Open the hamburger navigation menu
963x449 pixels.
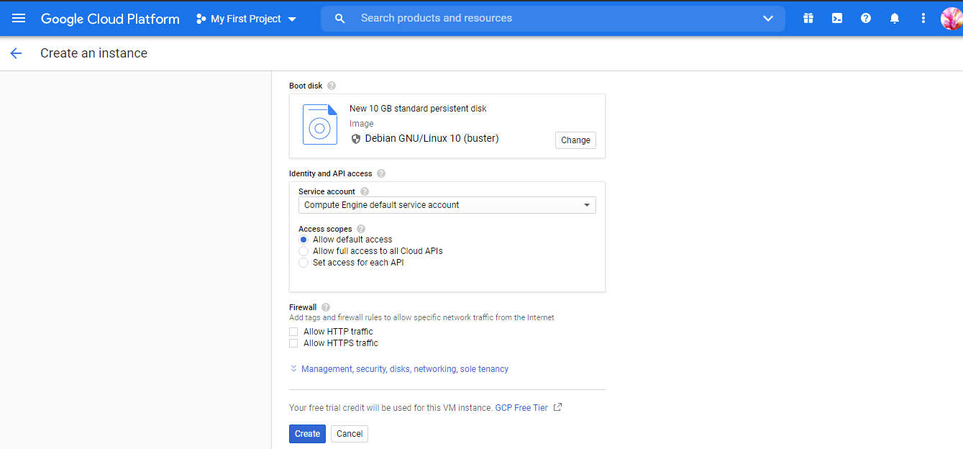pyautogui.click(x=19, y=19)
